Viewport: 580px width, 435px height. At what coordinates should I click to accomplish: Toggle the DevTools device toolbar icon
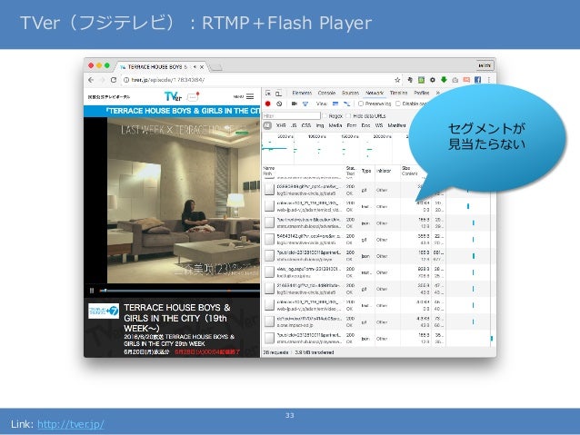click(x=278, y=94)
